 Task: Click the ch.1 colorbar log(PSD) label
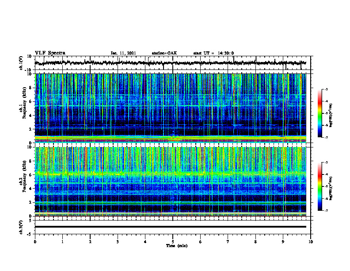pyautogui.click(x=331, y=115)
